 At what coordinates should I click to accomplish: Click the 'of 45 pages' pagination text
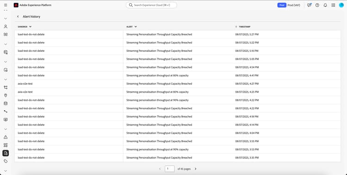pos(184,169)
